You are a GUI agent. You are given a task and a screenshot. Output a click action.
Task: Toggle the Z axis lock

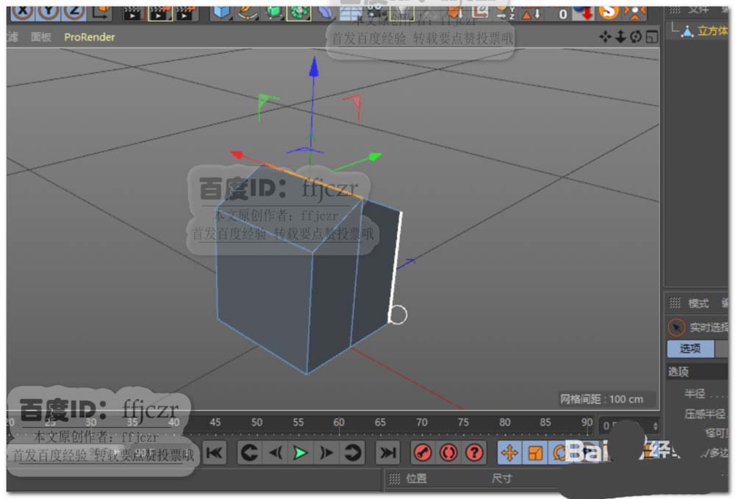click(x=74, y=10)
